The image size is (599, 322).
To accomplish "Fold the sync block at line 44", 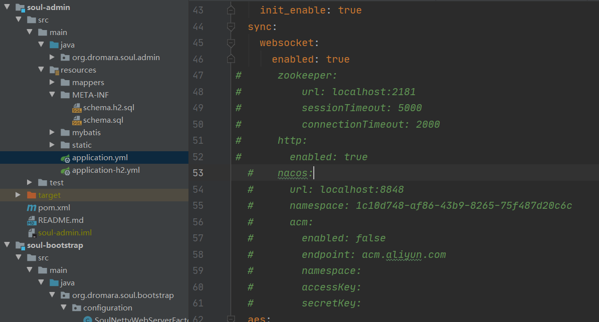I will [231, 27].
